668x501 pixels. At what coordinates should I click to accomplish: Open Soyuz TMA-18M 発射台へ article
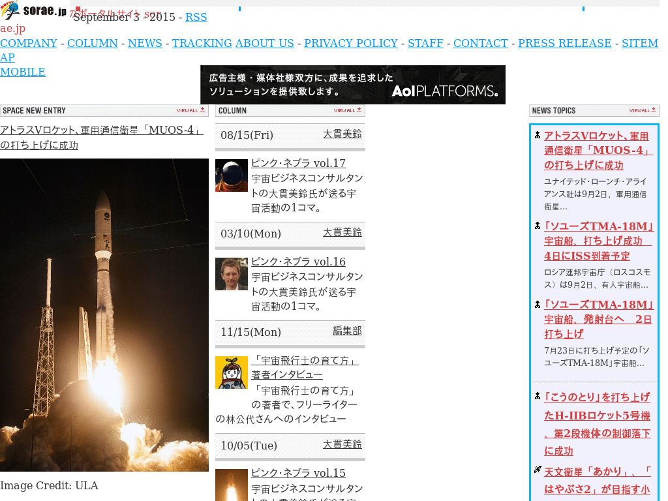click(599, 320)
